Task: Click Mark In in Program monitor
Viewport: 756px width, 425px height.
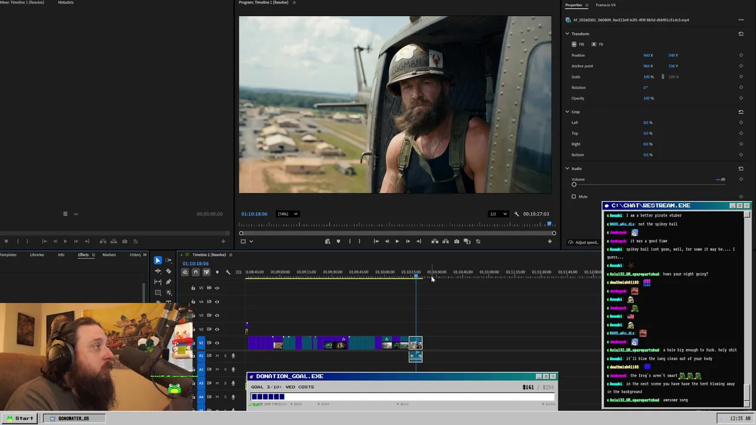Action: pos(350,241)
